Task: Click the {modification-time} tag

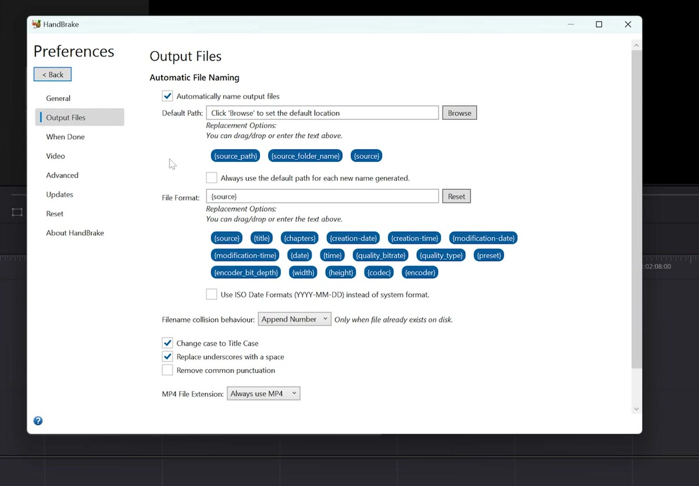Action: pos(245,255)
